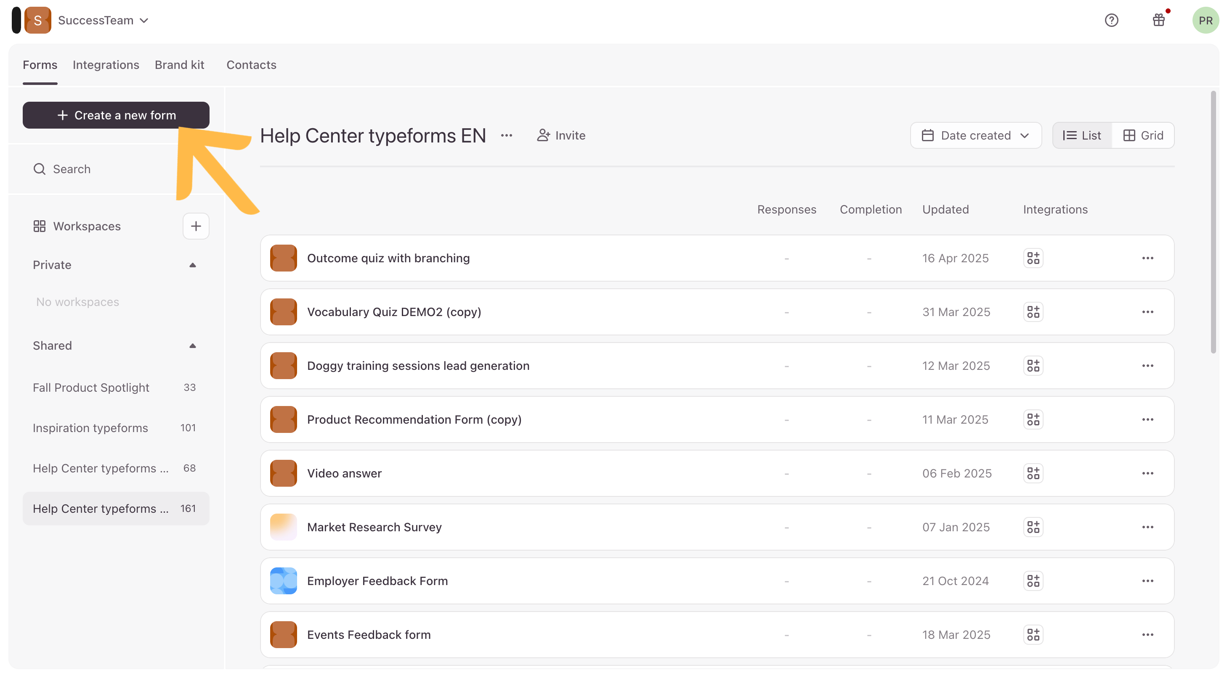The width and height of the screenshot is (1227, 675).
Task: Open Inspiration typeforms workspace
Action: (116, 428)
